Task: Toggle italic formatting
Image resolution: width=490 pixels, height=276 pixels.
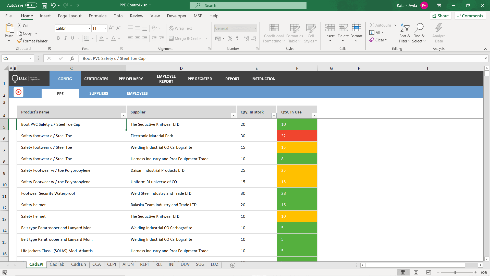Action: tap(65, 38)
